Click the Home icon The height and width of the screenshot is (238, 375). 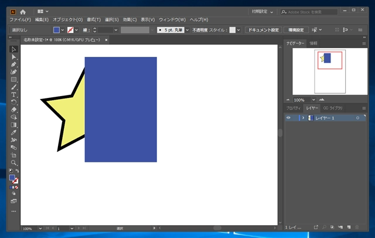23,12
